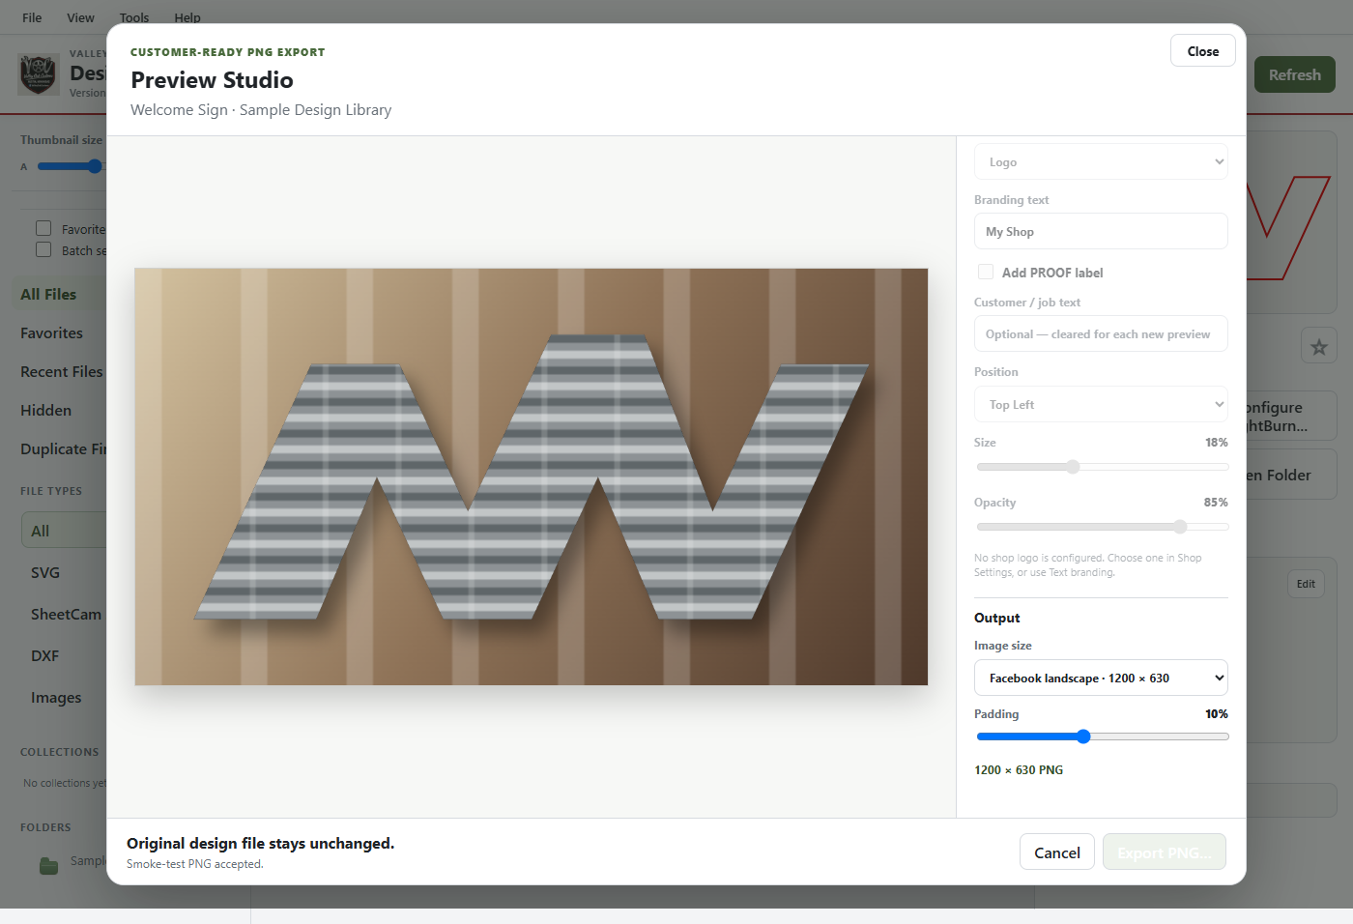This screenshot has height=924, width=1353.
Task: Choose the All file type filter
Action: coord(64,531)
